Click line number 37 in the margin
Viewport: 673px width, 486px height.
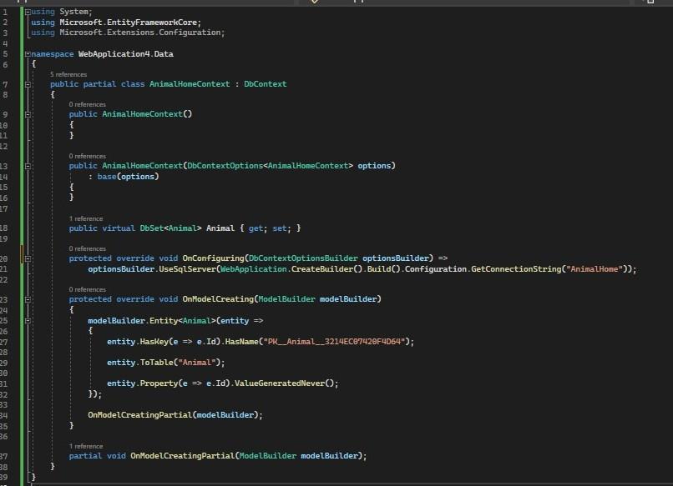tap(4, 456)
